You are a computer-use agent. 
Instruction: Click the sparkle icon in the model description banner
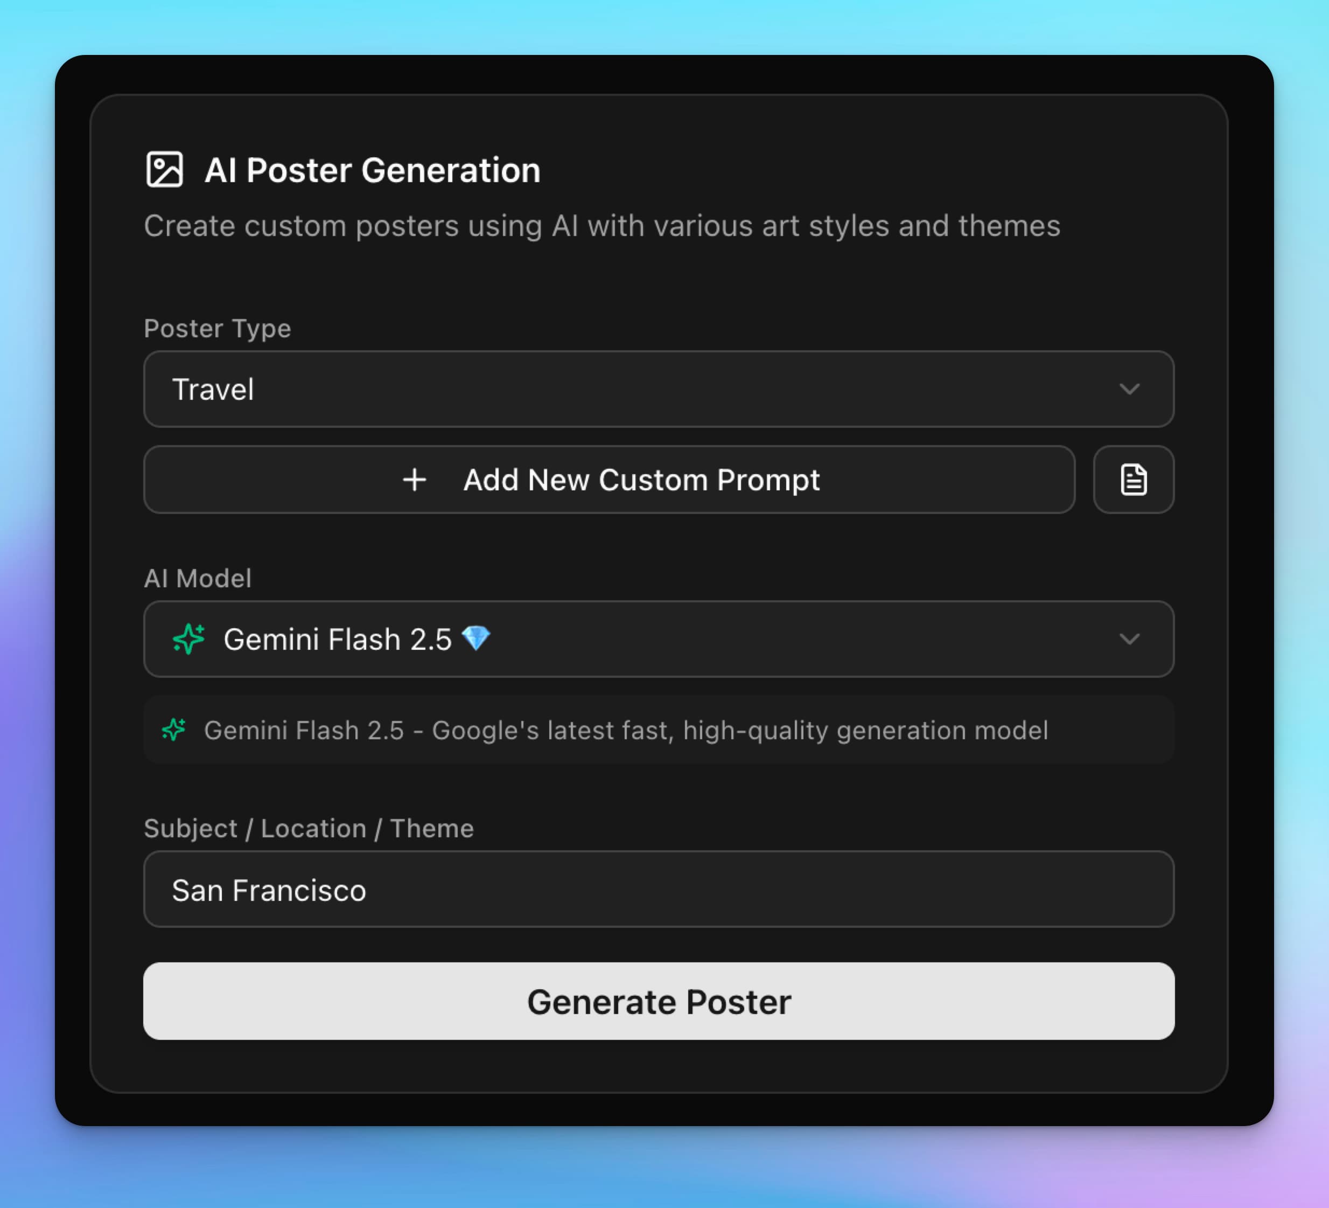pyautogui.click(x=174, y=730)
